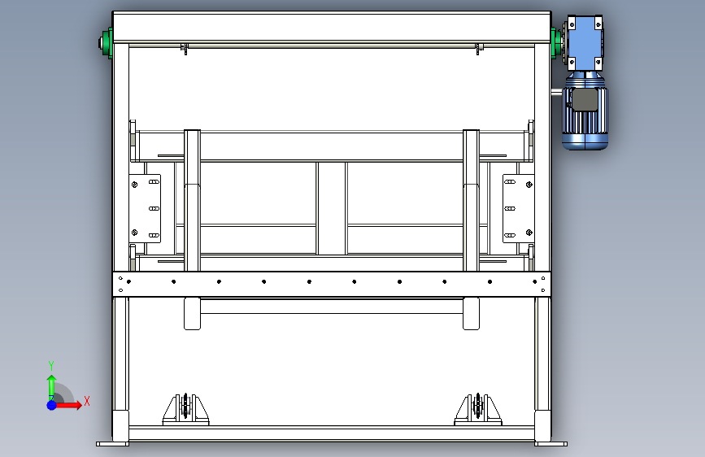
Task: Select the light-blue gearbox above the motor
Action: click(585, 43)
